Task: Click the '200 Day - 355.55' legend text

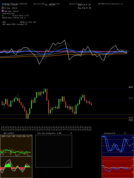Action: click(11, 11)
